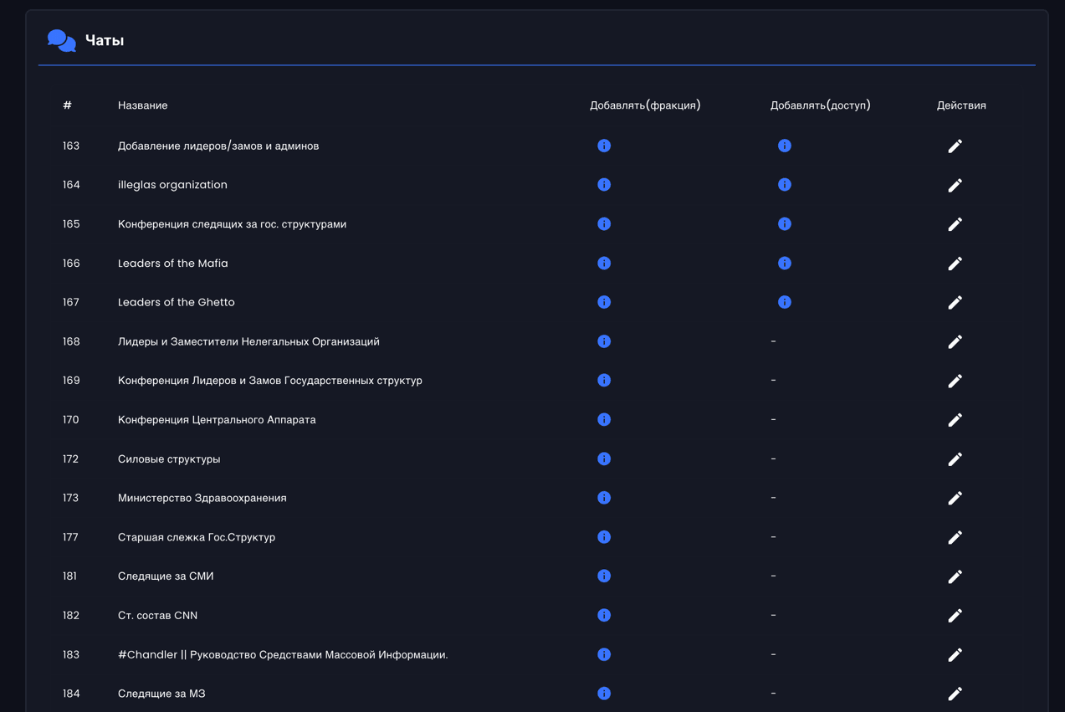Click the Действия column header
This screenshot has width=1065, height=712.
click(961, 105)
